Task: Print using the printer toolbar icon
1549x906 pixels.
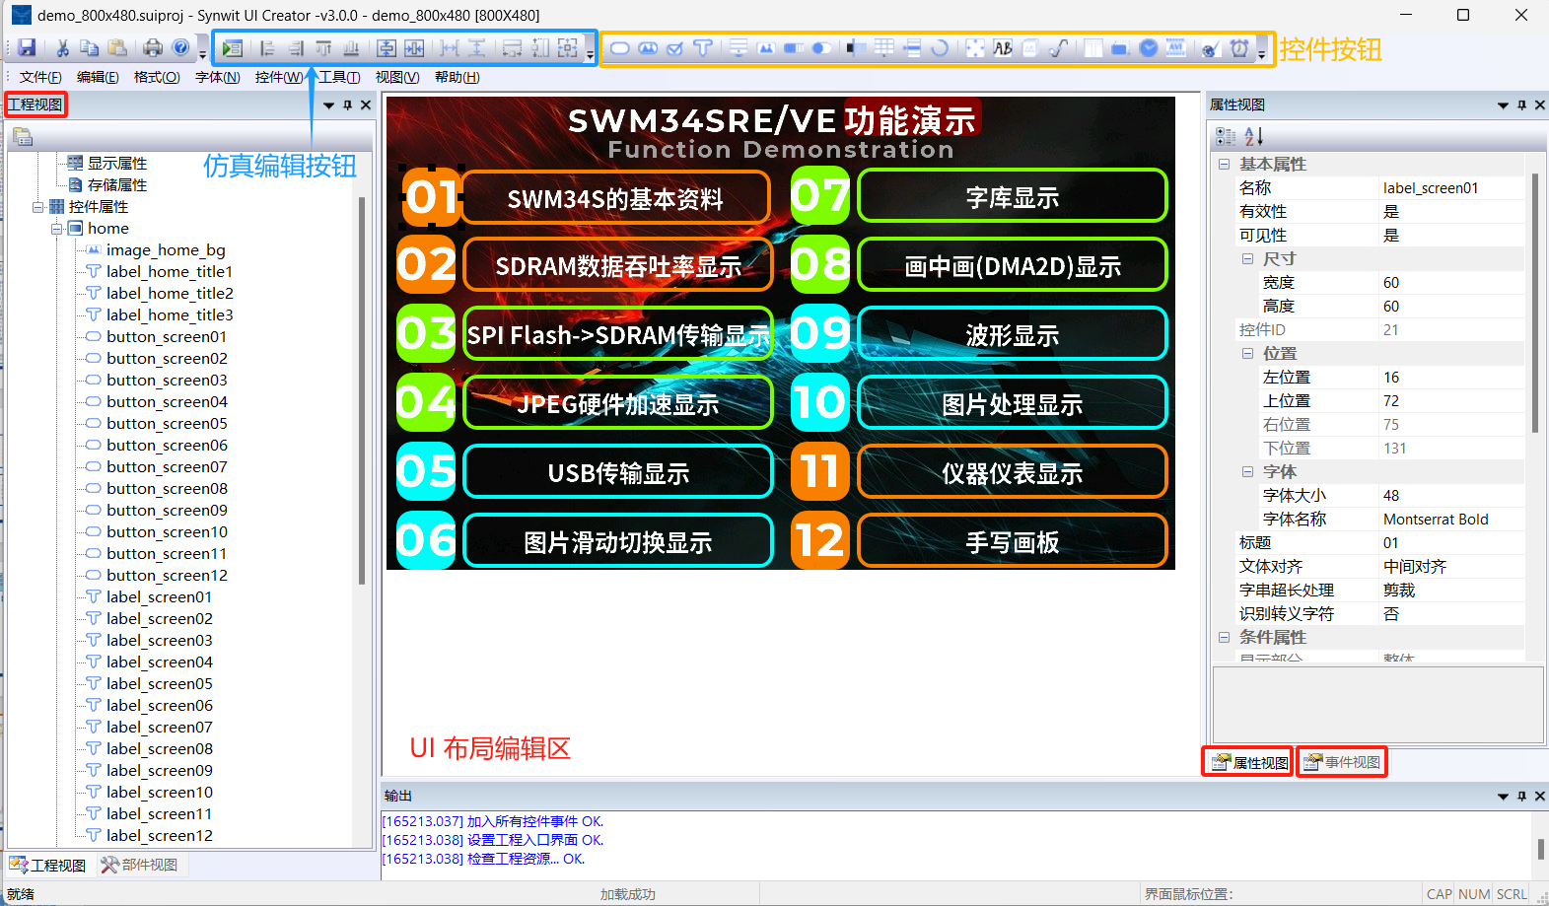Action: point(153,47)
